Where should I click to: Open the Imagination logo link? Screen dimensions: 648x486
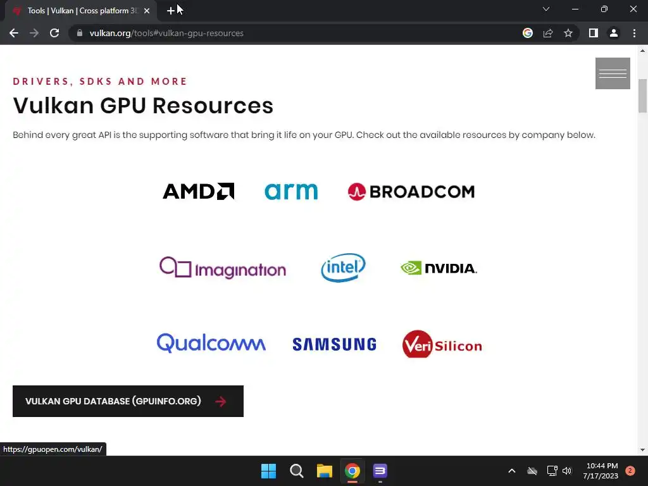tap(222, 268)
